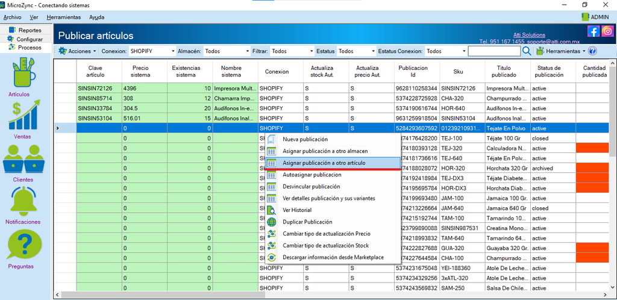The image size is (617, 300).
Task: Click the Sku cell SAM-250
Action: point(462,288)
